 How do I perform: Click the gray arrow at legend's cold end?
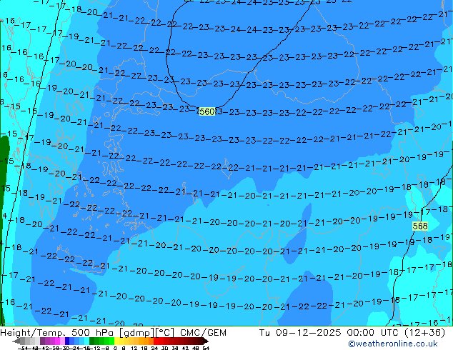[x=16, y=341]
